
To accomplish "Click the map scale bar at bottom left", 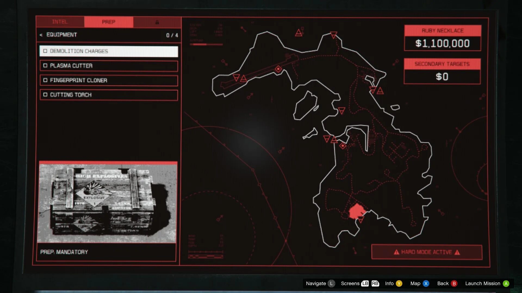I will (x=206, y=256).
